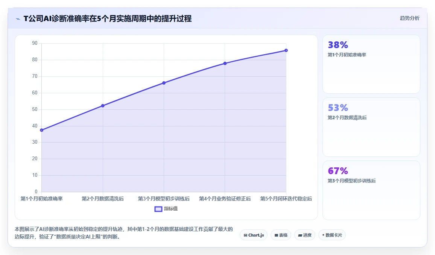
Task: Click the 53% value card
Action: pos(371,127)
